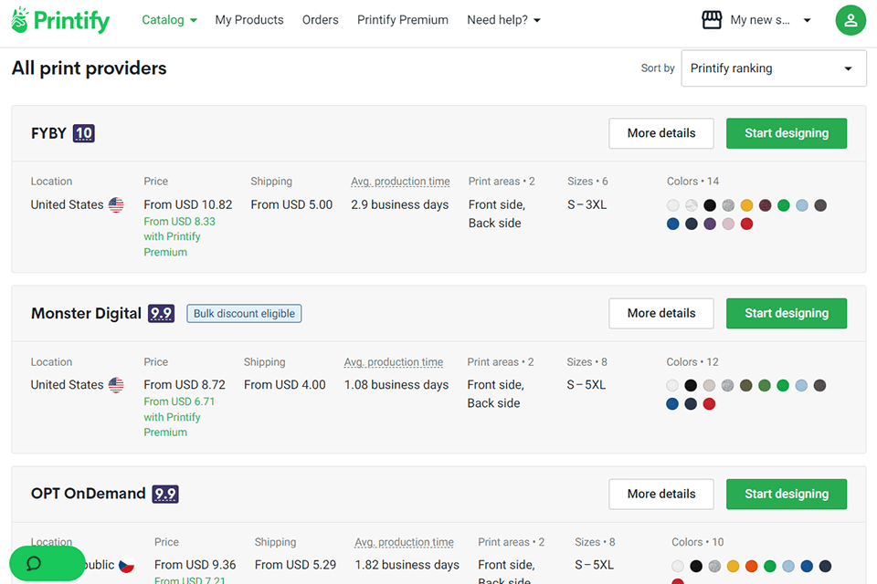Click the Printify logo icon
Screen dimensions: 877x584
[x=20, y=20]
